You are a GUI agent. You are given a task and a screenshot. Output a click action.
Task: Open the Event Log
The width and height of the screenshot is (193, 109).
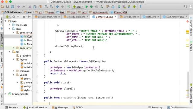click(x=155, y=107)
